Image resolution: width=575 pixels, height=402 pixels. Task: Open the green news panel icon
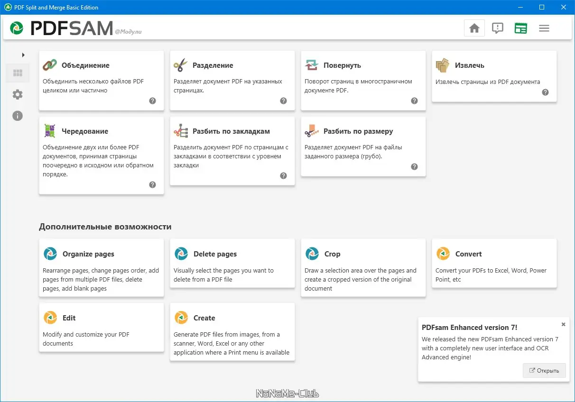coord(521,28)
